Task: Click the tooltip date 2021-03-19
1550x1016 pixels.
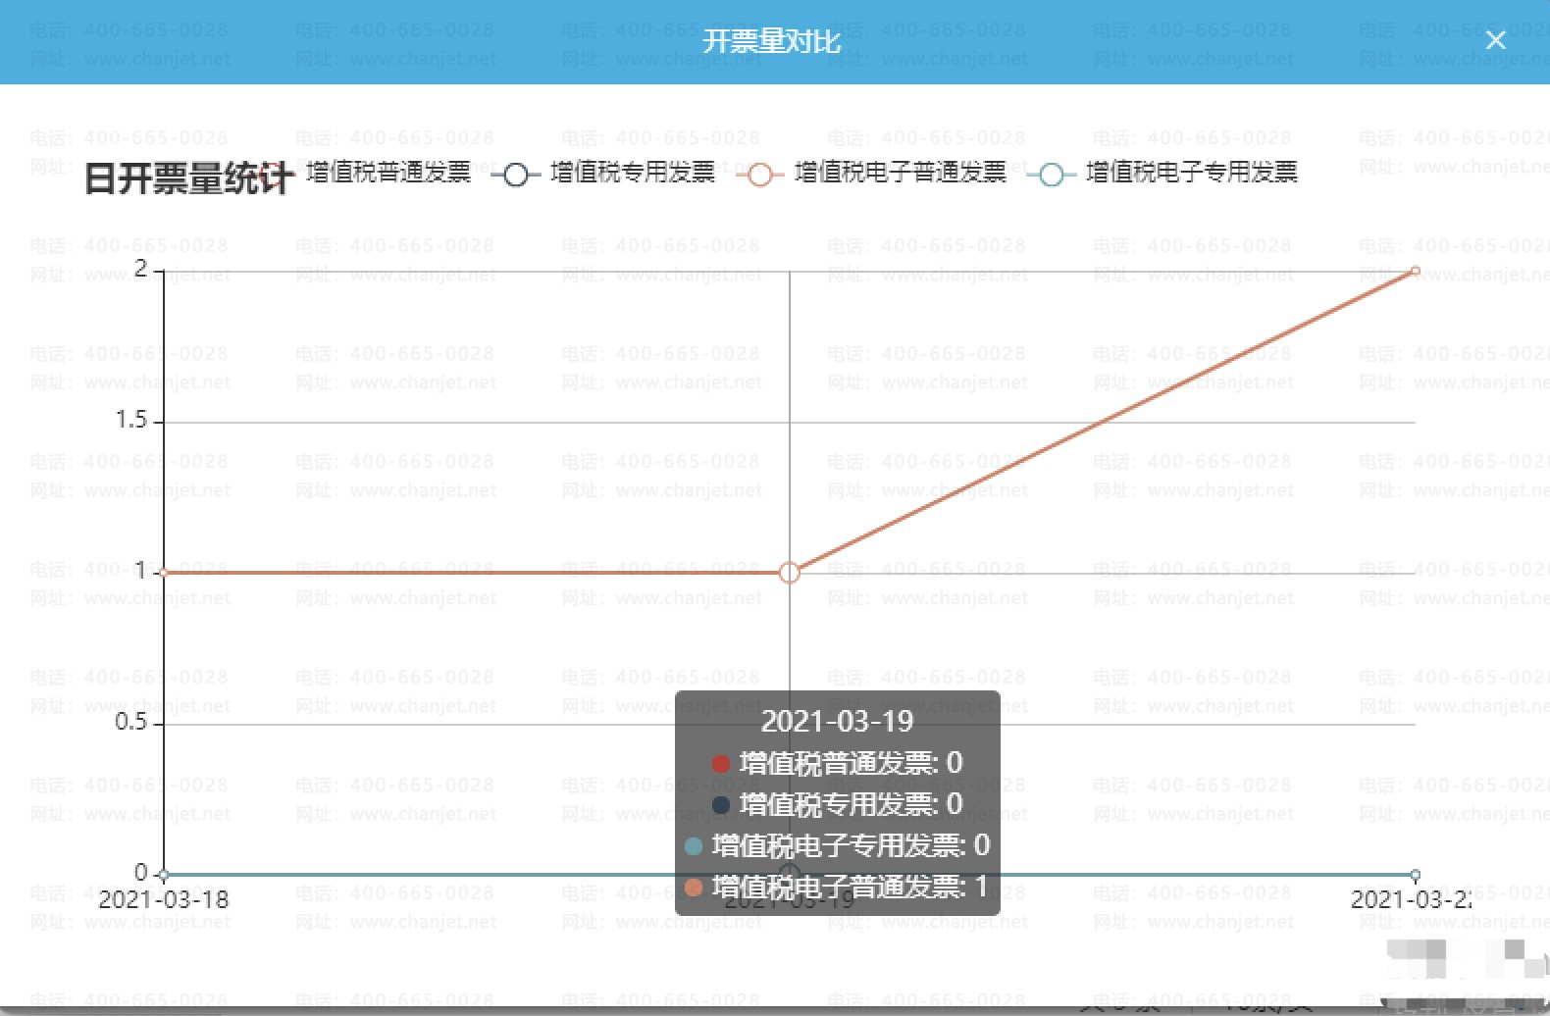Action: pyautogui.click(x=837, y=722)
